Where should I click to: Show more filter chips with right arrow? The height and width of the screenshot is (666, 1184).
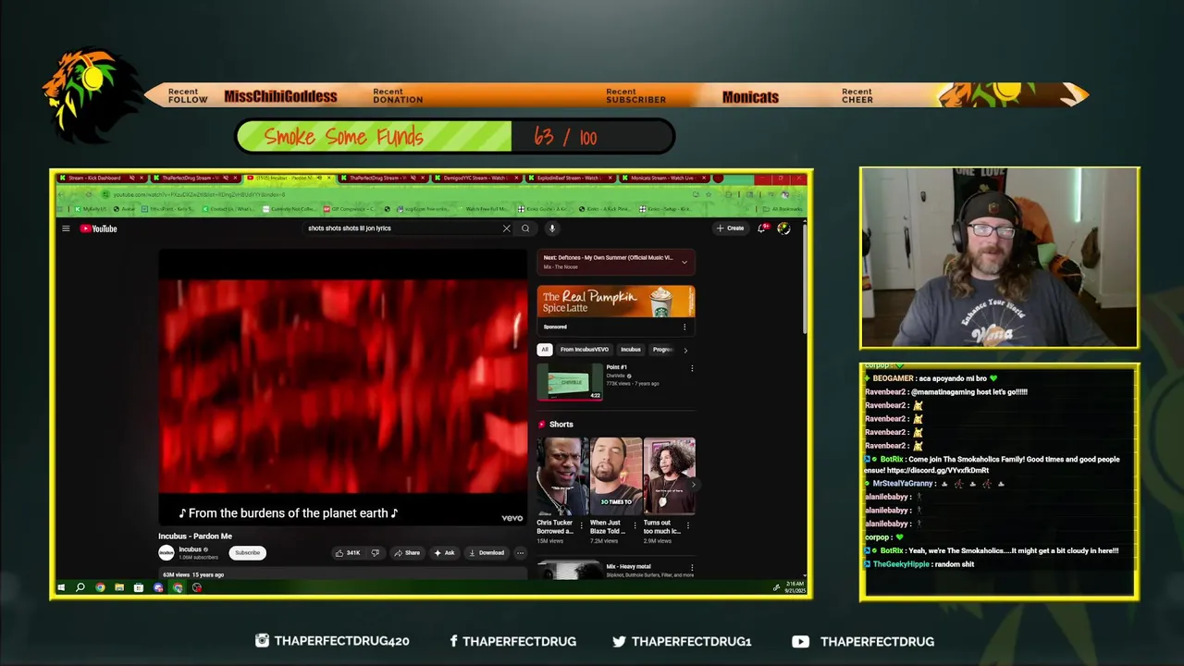[x=685, y=350]
